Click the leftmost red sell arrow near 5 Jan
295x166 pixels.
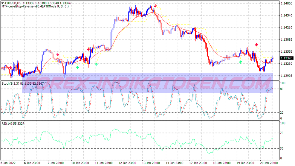pos(11,68)
